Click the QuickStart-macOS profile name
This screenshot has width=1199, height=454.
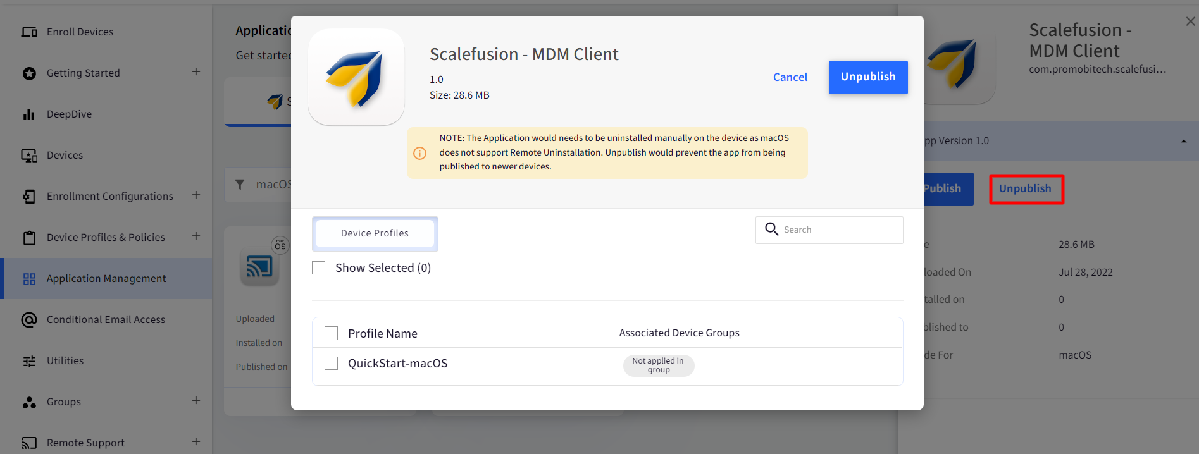tap(398, 364)
